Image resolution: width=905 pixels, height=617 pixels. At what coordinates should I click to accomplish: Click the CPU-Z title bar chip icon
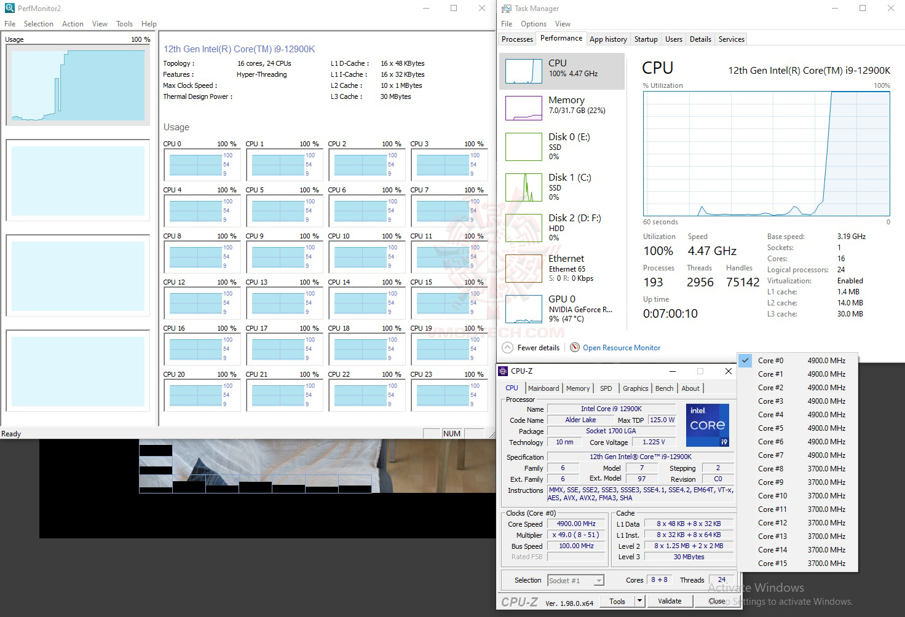(503, 371)
